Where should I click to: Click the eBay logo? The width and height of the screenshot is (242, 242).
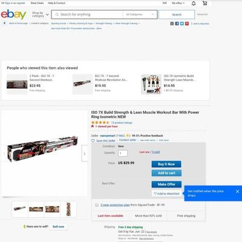pos(13,15)
